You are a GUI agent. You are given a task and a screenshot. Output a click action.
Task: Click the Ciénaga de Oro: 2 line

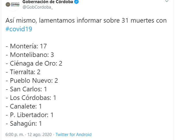coord(34,63)
